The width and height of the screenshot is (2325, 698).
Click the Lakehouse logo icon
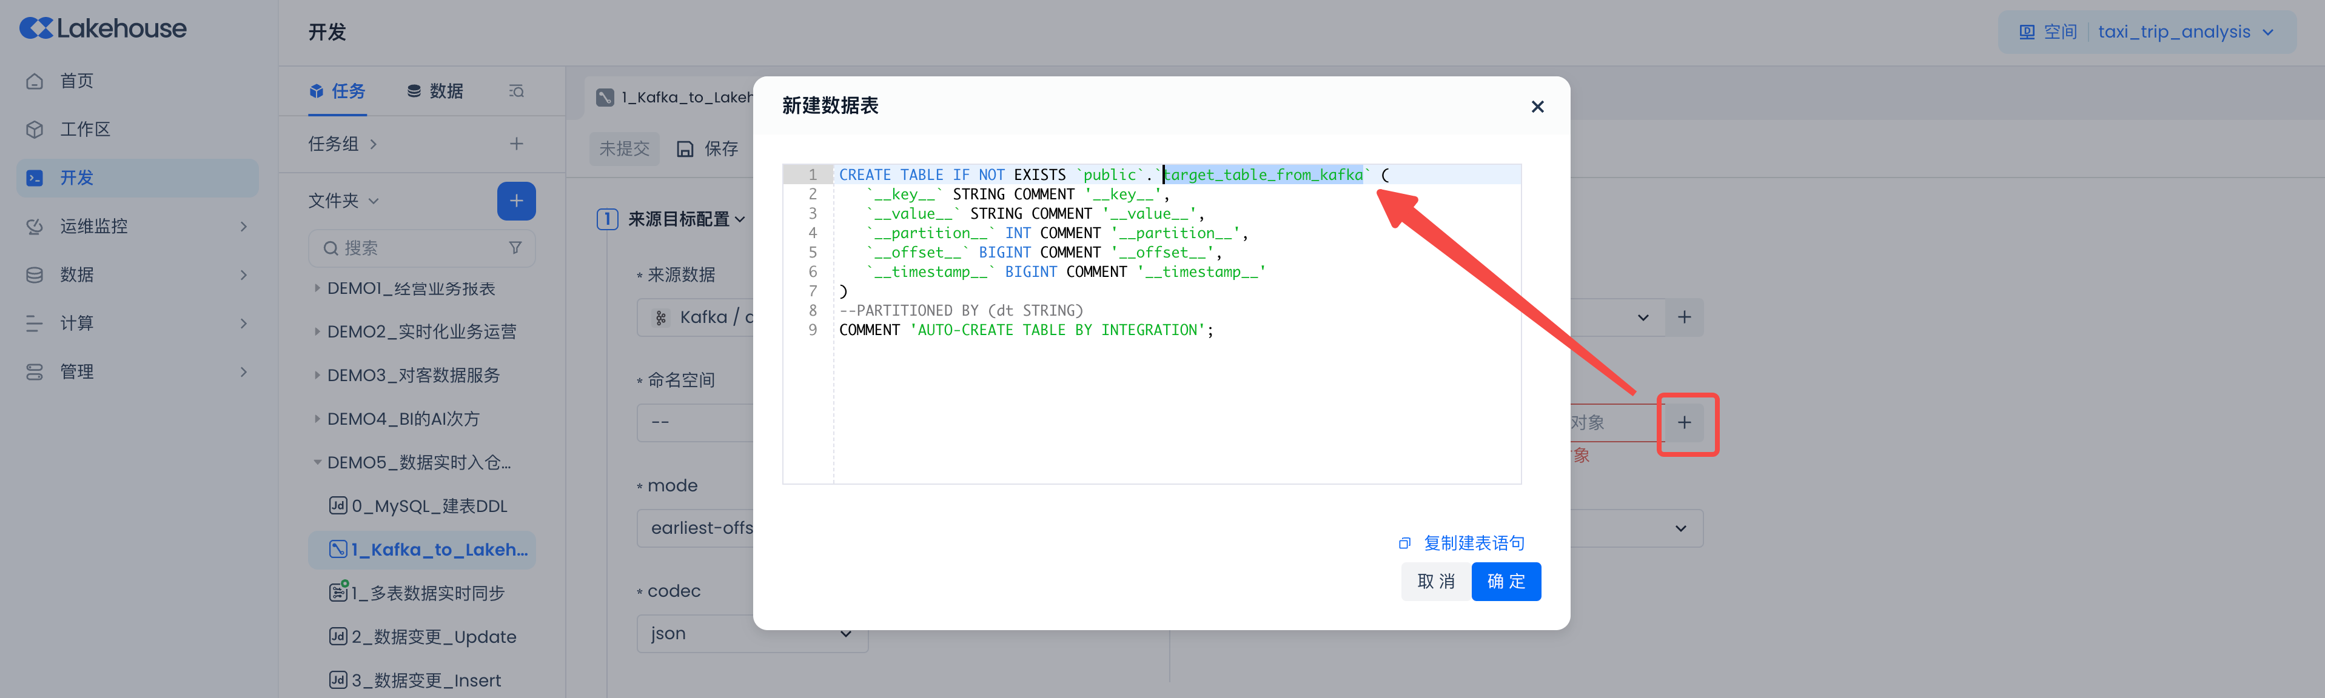click(x=36, y=29)
